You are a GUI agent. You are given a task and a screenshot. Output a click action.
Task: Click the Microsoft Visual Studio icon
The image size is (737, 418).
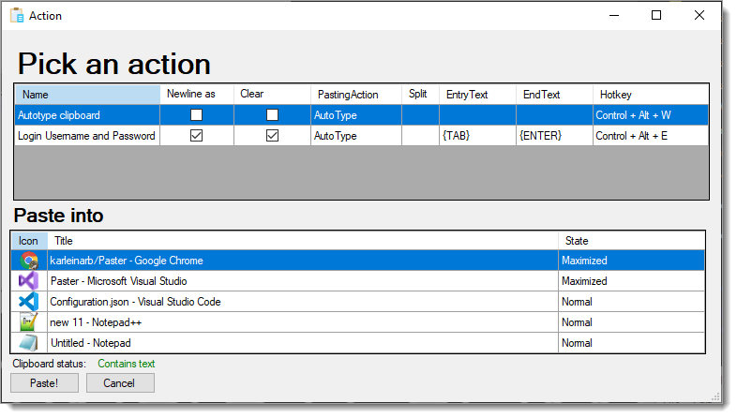pos(29,281)
